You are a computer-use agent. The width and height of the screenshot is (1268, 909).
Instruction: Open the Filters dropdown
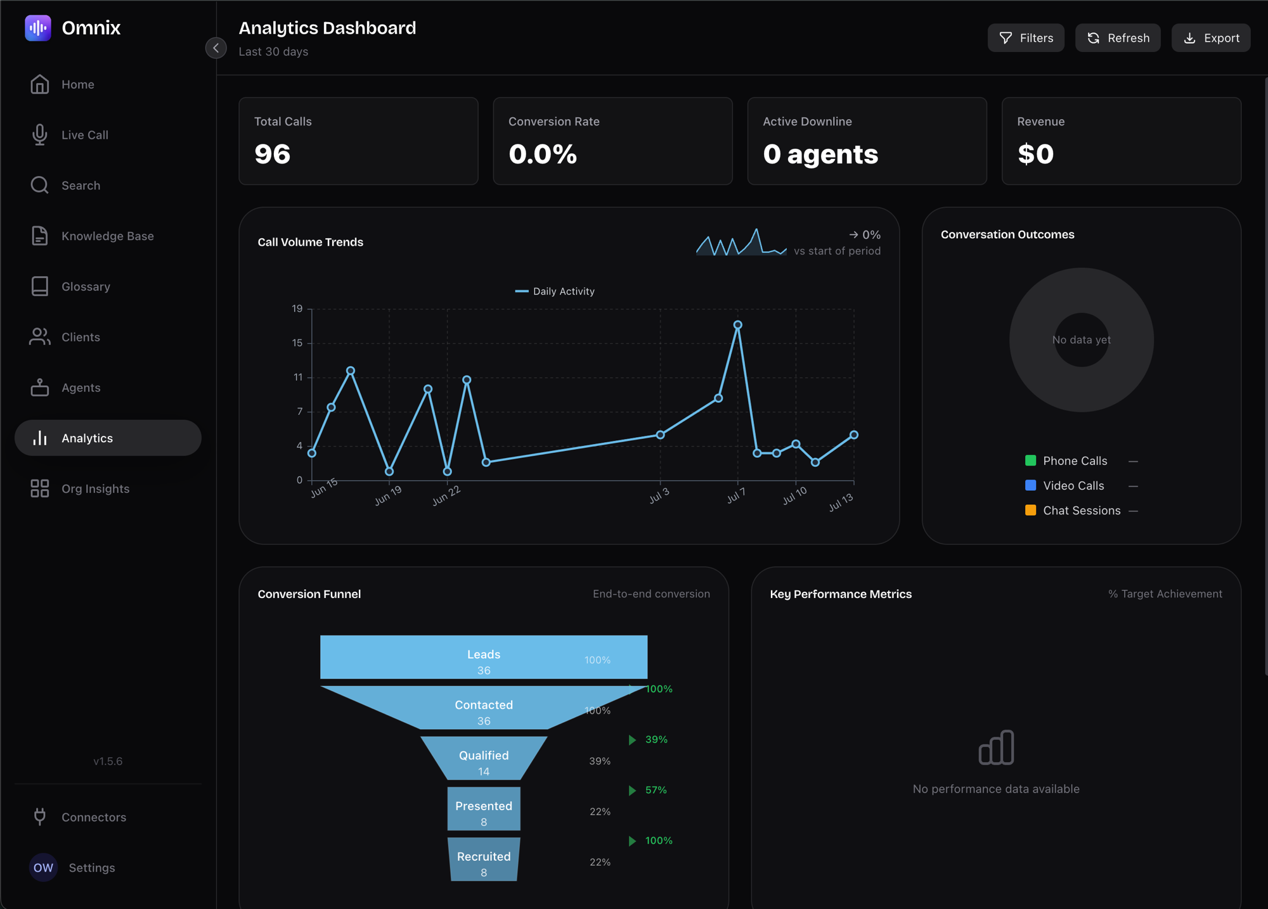pos(1026,38)
